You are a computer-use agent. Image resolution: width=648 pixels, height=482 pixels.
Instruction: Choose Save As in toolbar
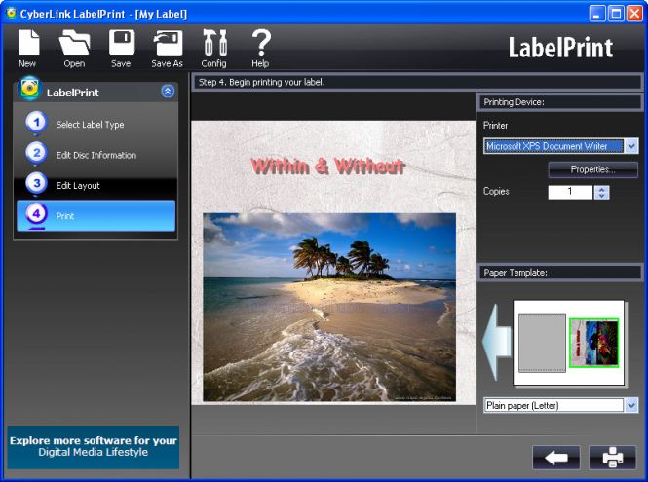168,48
